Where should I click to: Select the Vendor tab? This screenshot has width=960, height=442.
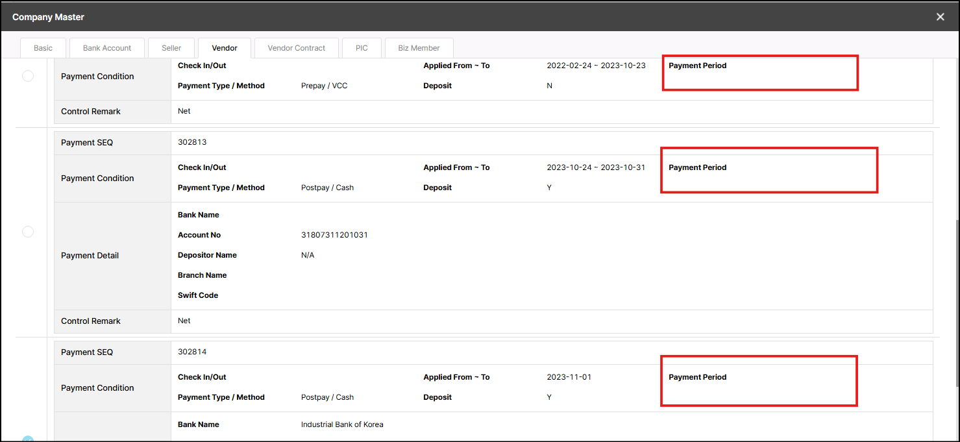[225, 48]
